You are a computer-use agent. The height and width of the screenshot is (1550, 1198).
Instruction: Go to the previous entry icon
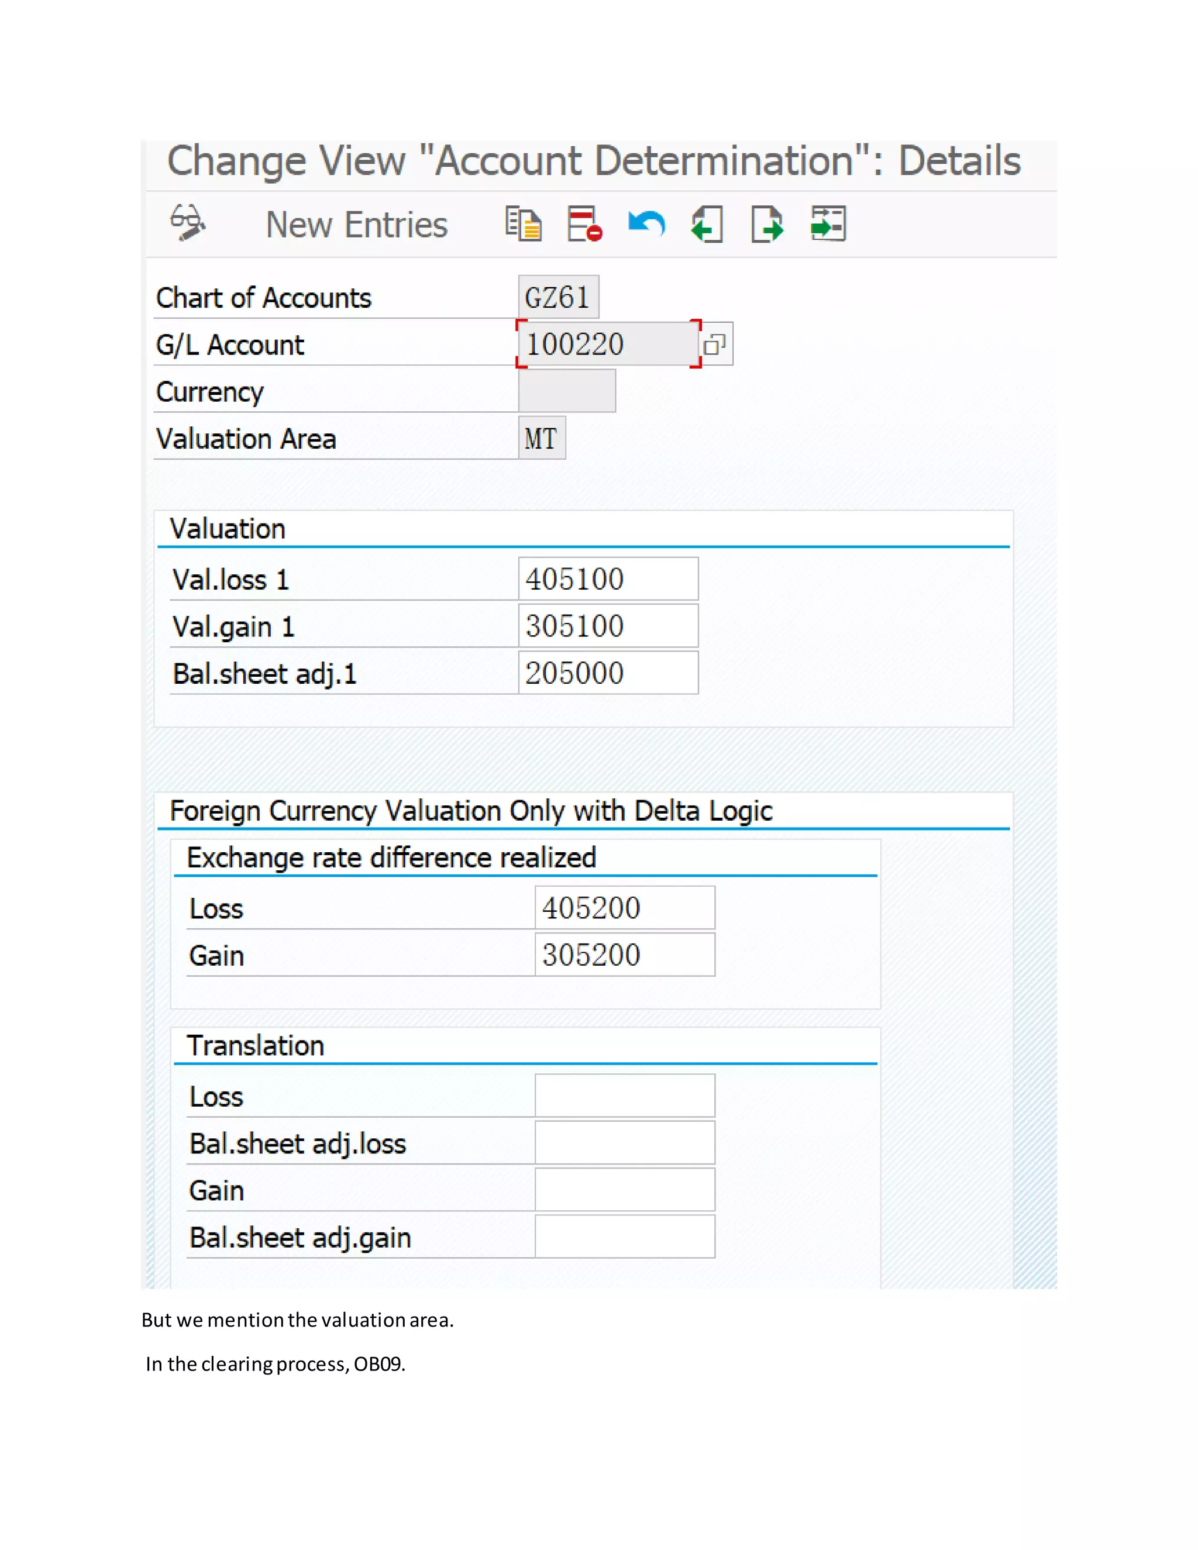[707, 224]
